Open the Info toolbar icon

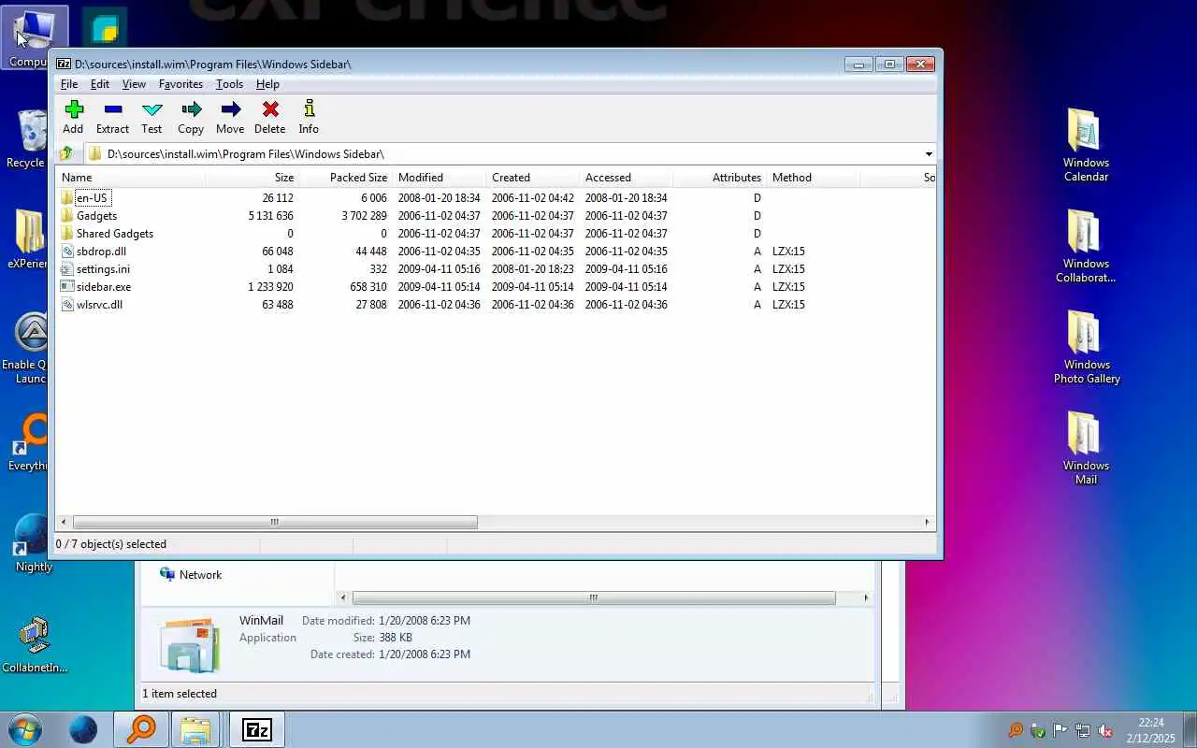(x=310, y=109)
